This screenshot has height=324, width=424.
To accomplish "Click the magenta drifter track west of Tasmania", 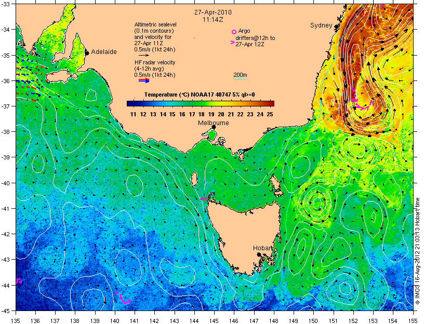I will 204,199.
